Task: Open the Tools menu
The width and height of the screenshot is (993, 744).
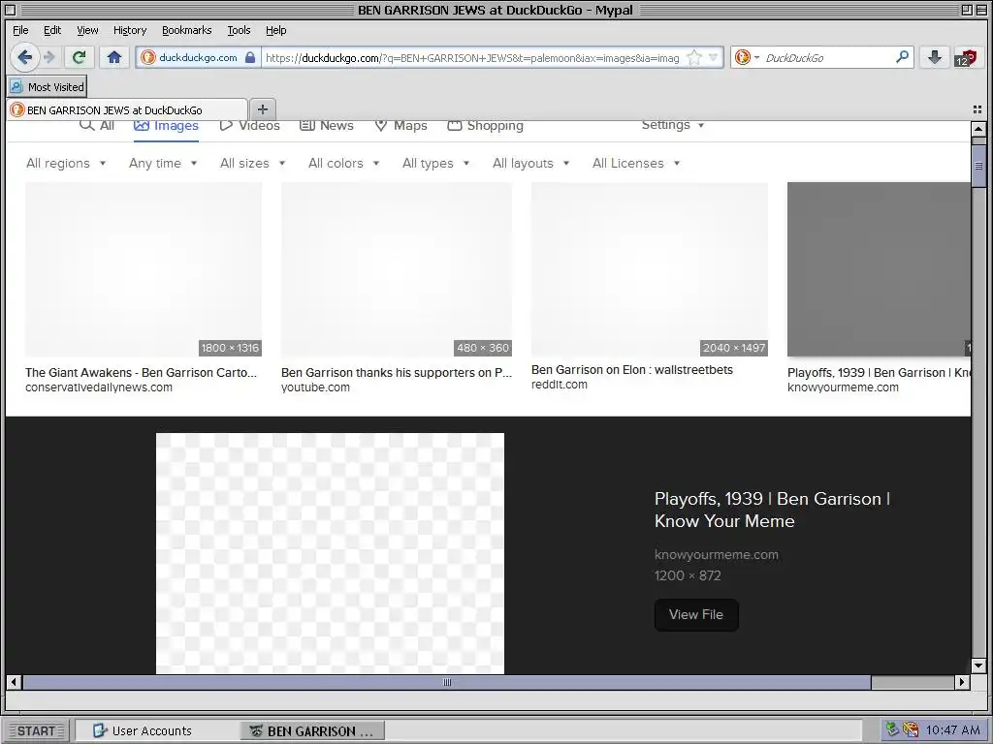Action: (x=239, y=30)
